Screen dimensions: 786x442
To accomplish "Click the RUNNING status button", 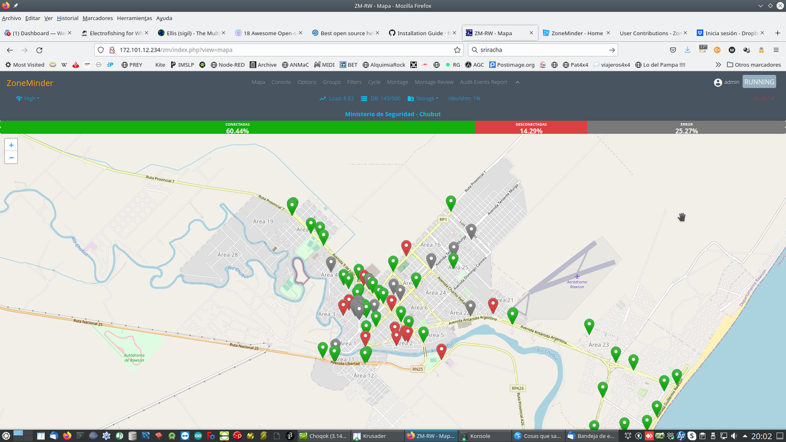I will click(760, 82).
